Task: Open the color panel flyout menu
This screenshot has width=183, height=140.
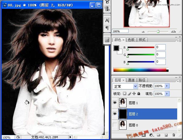Action: [x=179, y=41]
